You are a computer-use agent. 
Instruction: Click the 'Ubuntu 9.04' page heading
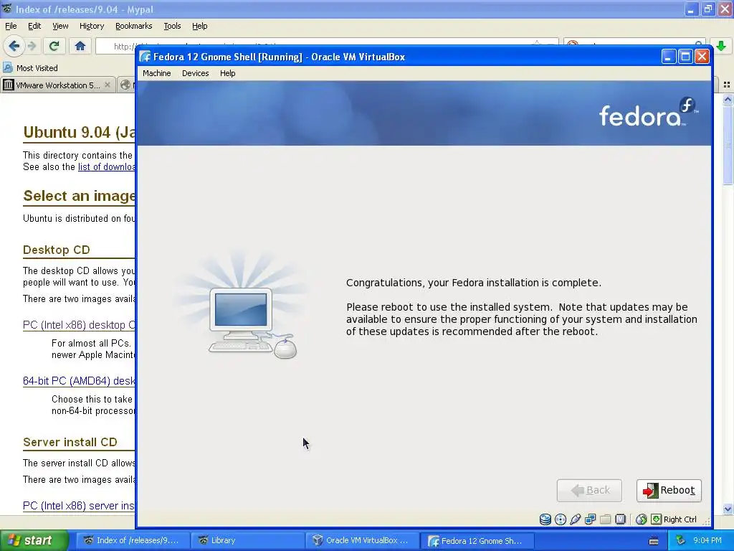pyautogui.click(x=79, y=133)
